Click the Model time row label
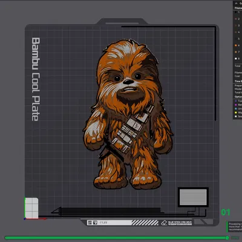Screen dimensions: 242x242 (238, 89)
